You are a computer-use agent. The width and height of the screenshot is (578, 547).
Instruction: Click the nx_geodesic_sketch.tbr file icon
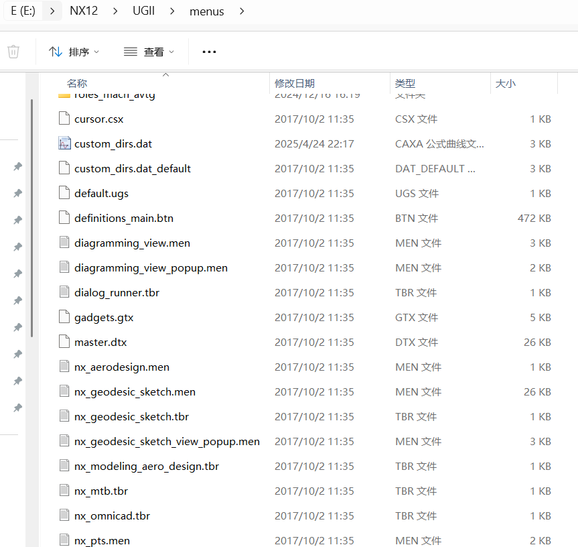64,416
